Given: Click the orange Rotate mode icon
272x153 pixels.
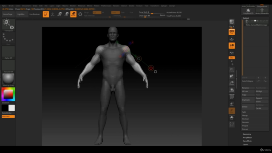Looking at the screenshot, I should coord(73,14).
